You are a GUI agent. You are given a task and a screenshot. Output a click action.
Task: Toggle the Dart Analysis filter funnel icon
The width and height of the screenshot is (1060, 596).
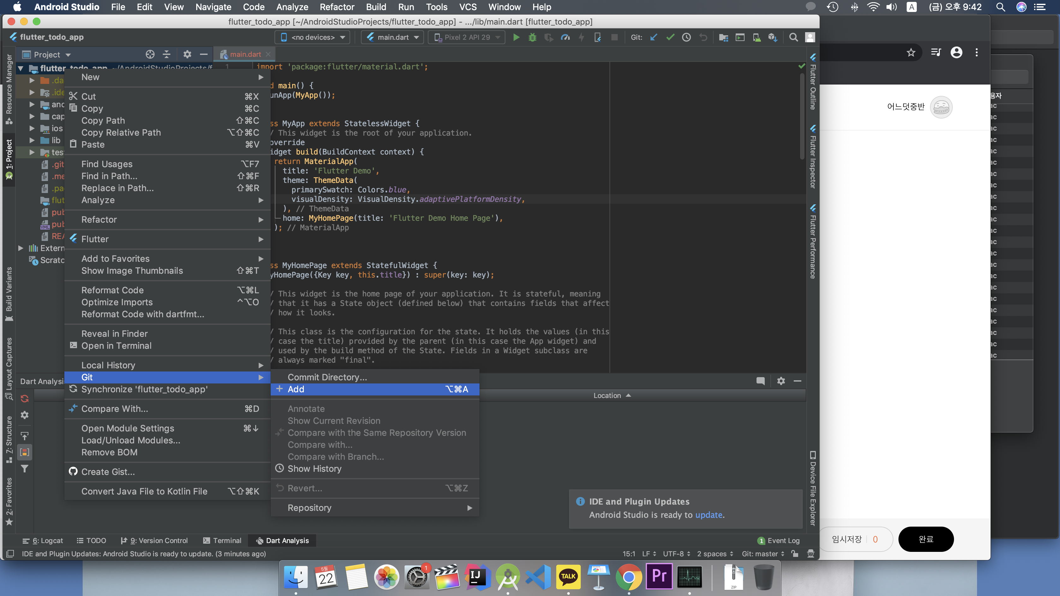(25, 469)
